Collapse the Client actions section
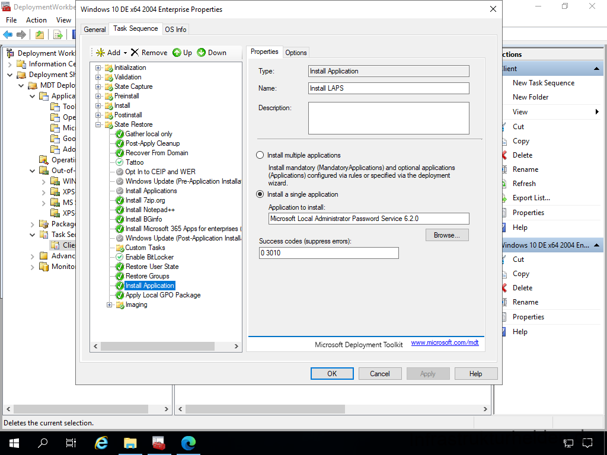 tap(596, 69)
